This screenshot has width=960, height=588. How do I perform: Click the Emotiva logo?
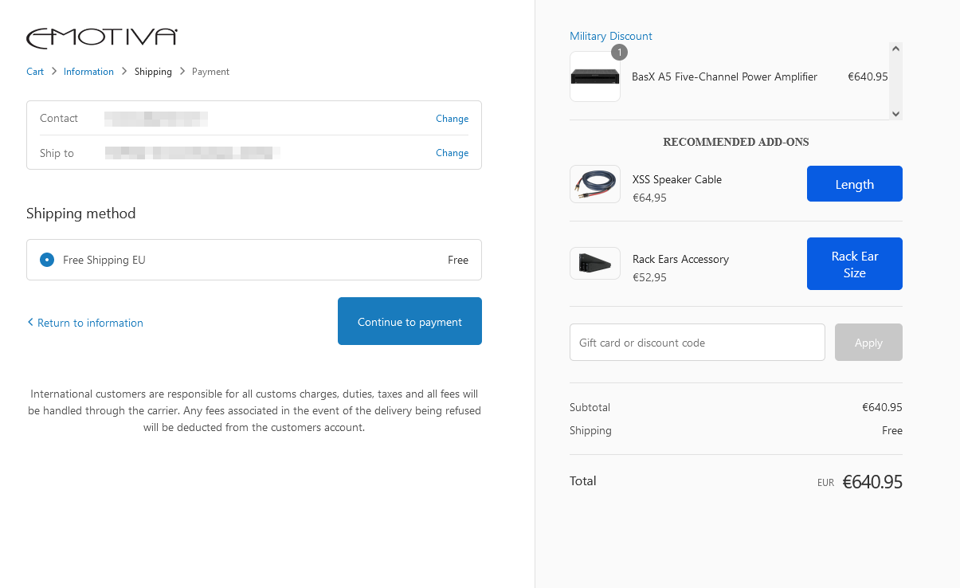pos(102,38)
